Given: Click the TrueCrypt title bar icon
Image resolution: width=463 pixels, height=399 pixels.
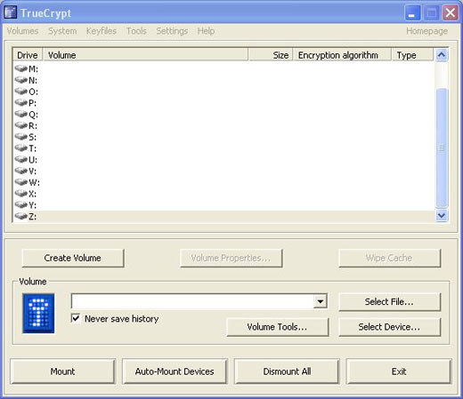Looking at the screenshot, I should coord(11,12).
